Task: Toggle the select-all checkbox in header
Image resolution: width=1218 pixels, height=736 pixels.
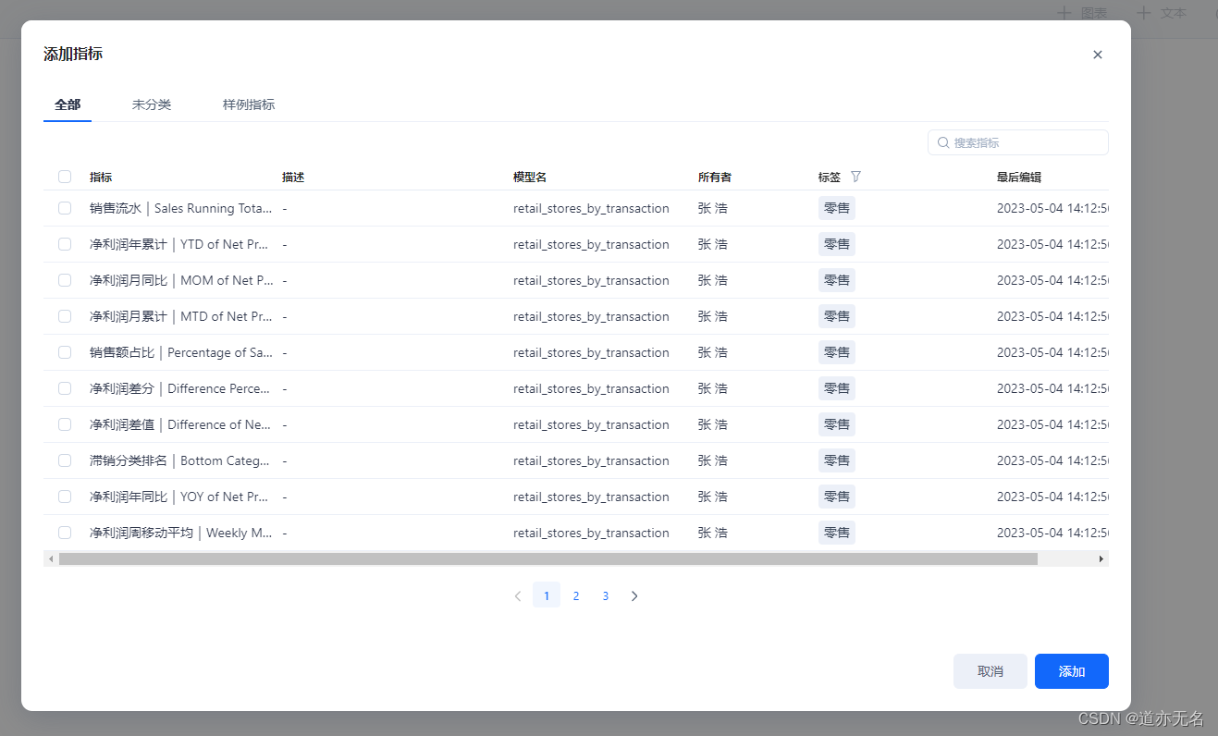Action: pos(65,177)
